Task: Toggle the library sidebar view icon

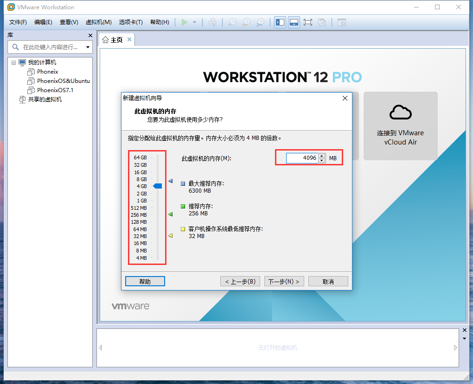Action: click(x=280, y=22)
